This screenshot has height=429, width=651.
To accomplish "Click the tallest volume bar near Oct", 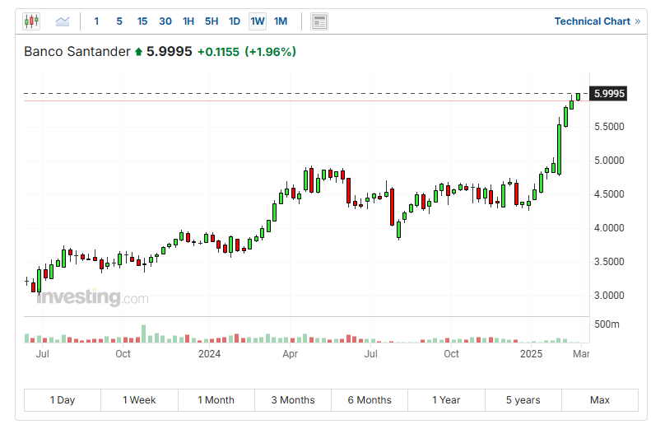I will [144, 333].
